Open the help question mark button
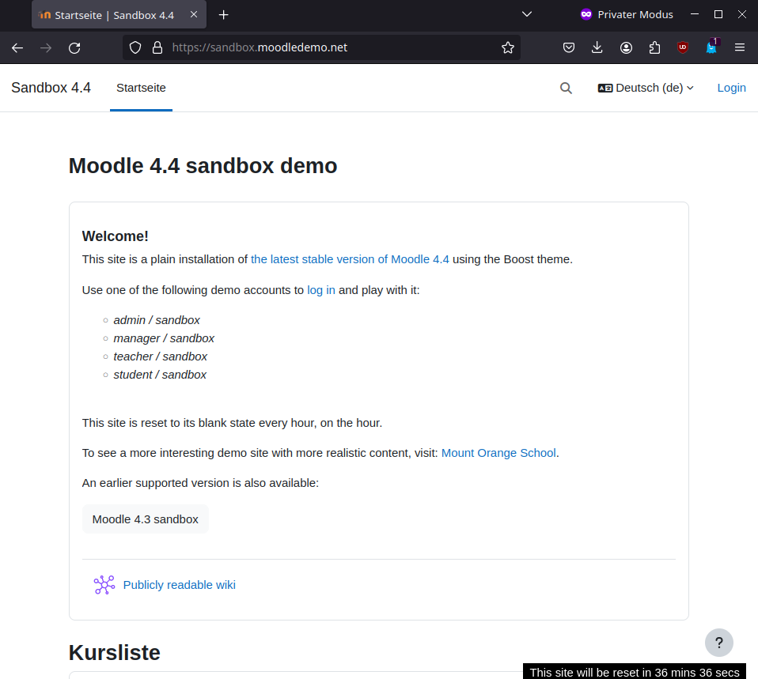The image size is (758, 679). (x=719, y=643)
